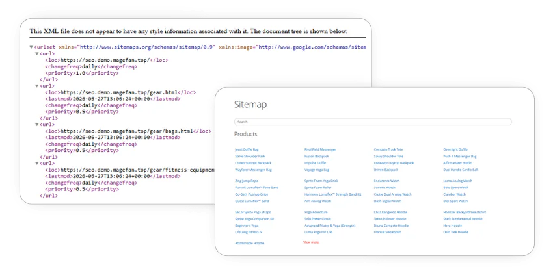This screenshot has width=553, height=273.
Task: Open Sprite Foam Yoga Brick link
Action: 321,181
